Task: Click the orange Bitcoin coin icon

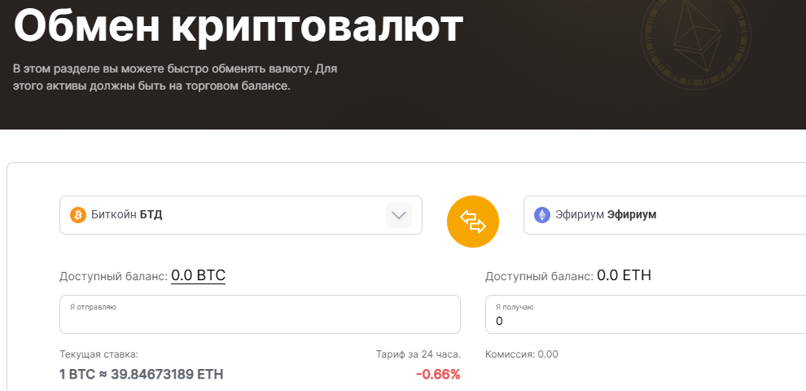Action: tap(78, 215)
